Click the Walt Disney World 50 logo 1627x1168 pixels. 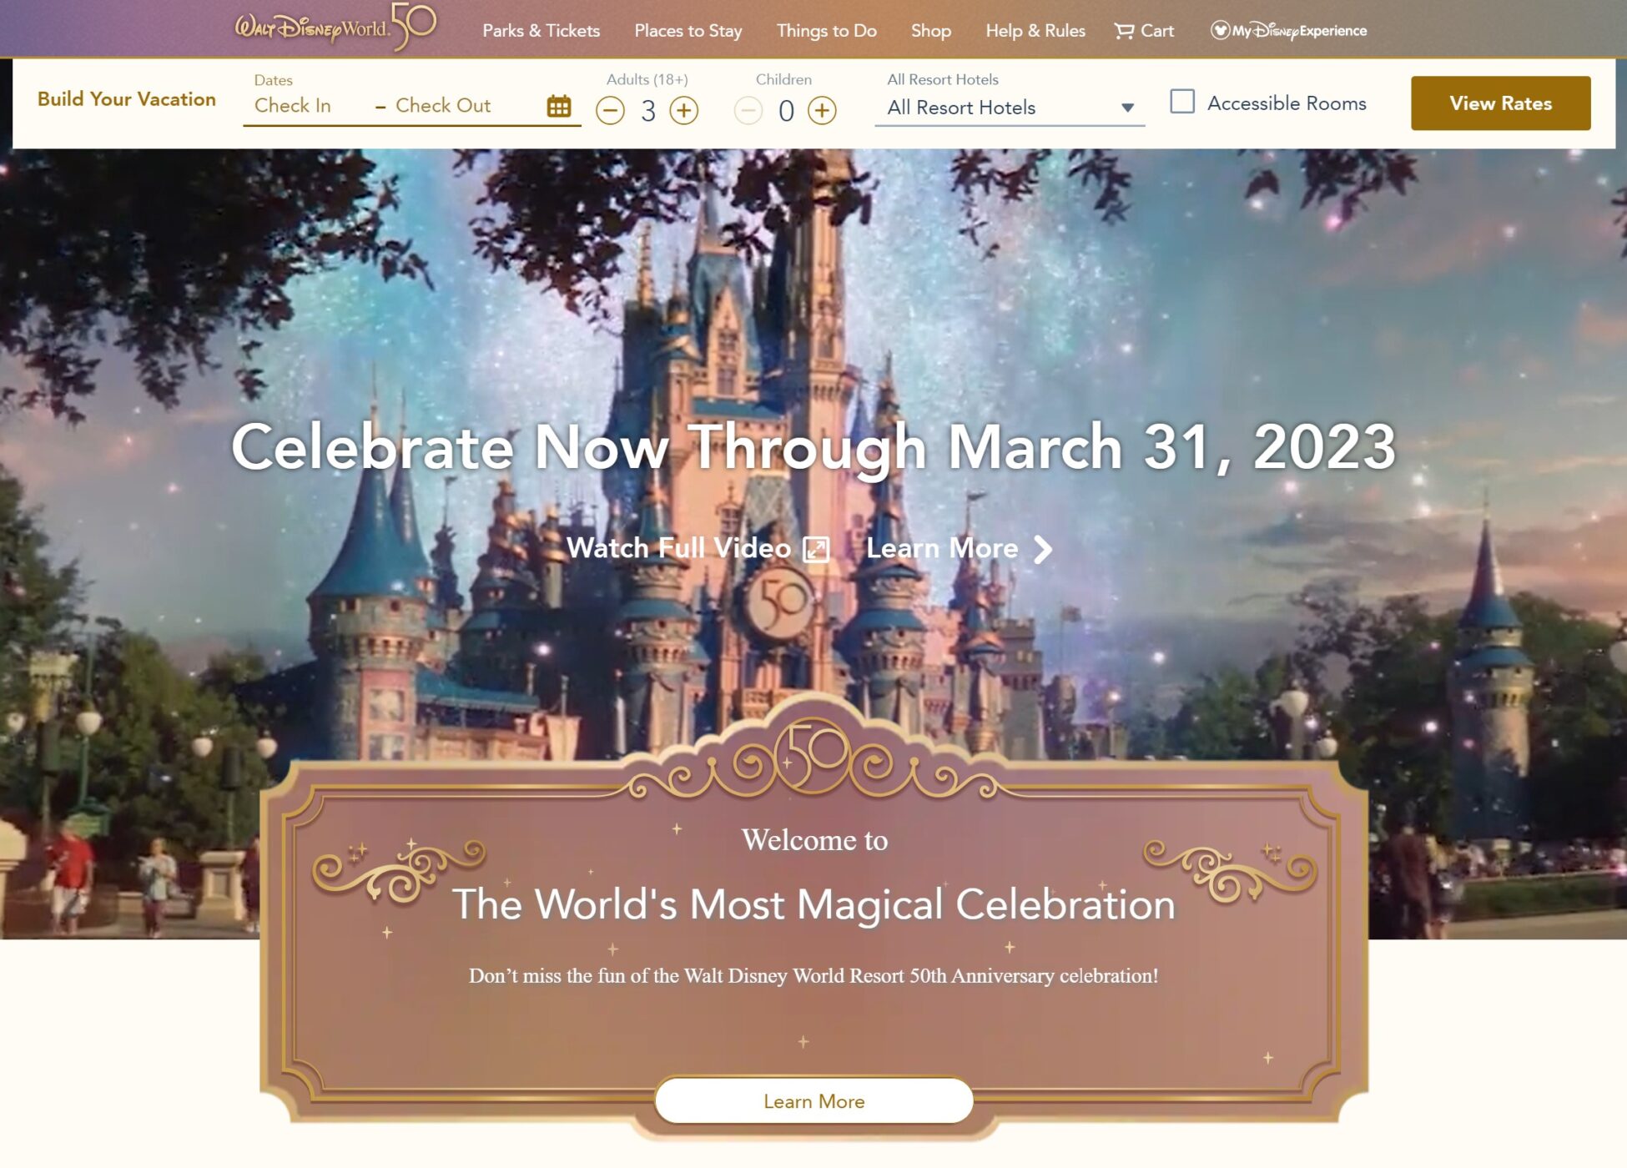(x=335, y=27)
